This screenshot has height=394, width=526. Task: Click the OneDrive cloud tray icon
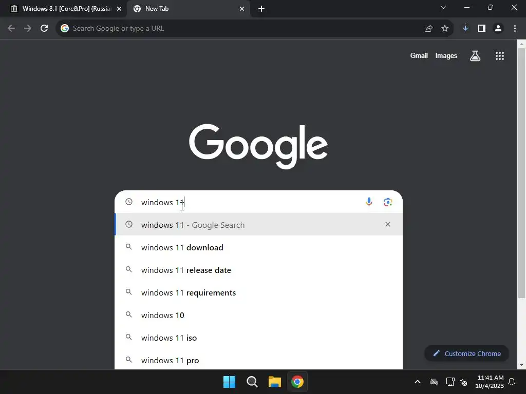click(434, 382)
